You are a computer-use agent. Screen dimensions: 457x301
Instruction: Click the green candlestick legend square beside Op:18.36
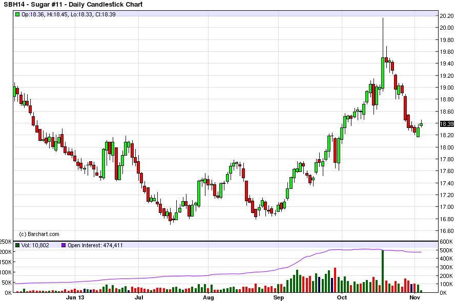17,14
